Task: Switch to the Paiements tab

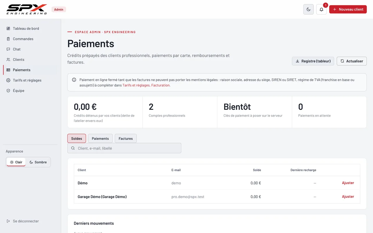Action: [x=100, y=139]
